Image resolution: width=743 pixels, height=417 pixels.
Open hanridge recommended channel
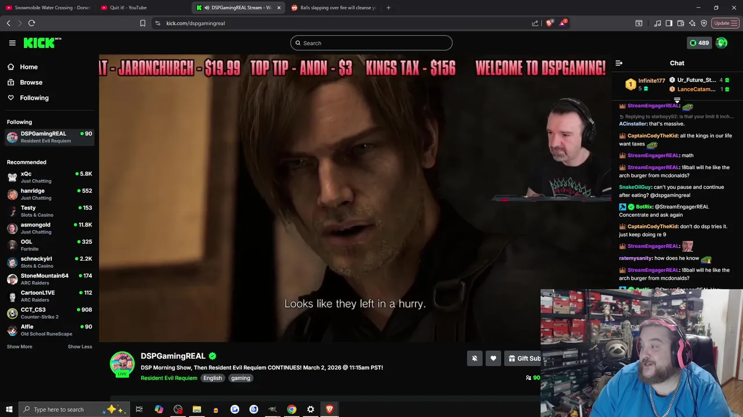point(49,194)
